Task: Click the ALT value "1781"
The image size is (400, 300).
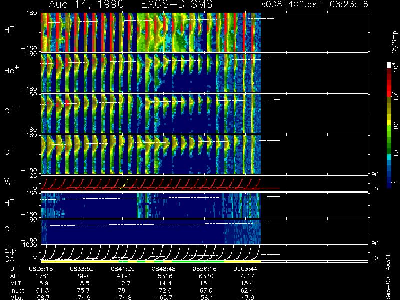Action: point(43,276)
